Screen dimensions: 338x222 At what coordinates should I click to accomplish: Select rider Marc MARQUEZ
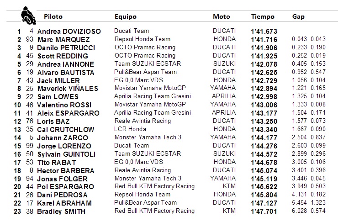click(63, 40)
